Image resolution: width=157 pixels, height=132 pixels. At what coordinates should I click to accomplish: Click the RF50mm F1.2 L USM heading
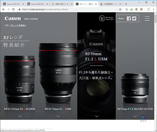tap(96, 56)
